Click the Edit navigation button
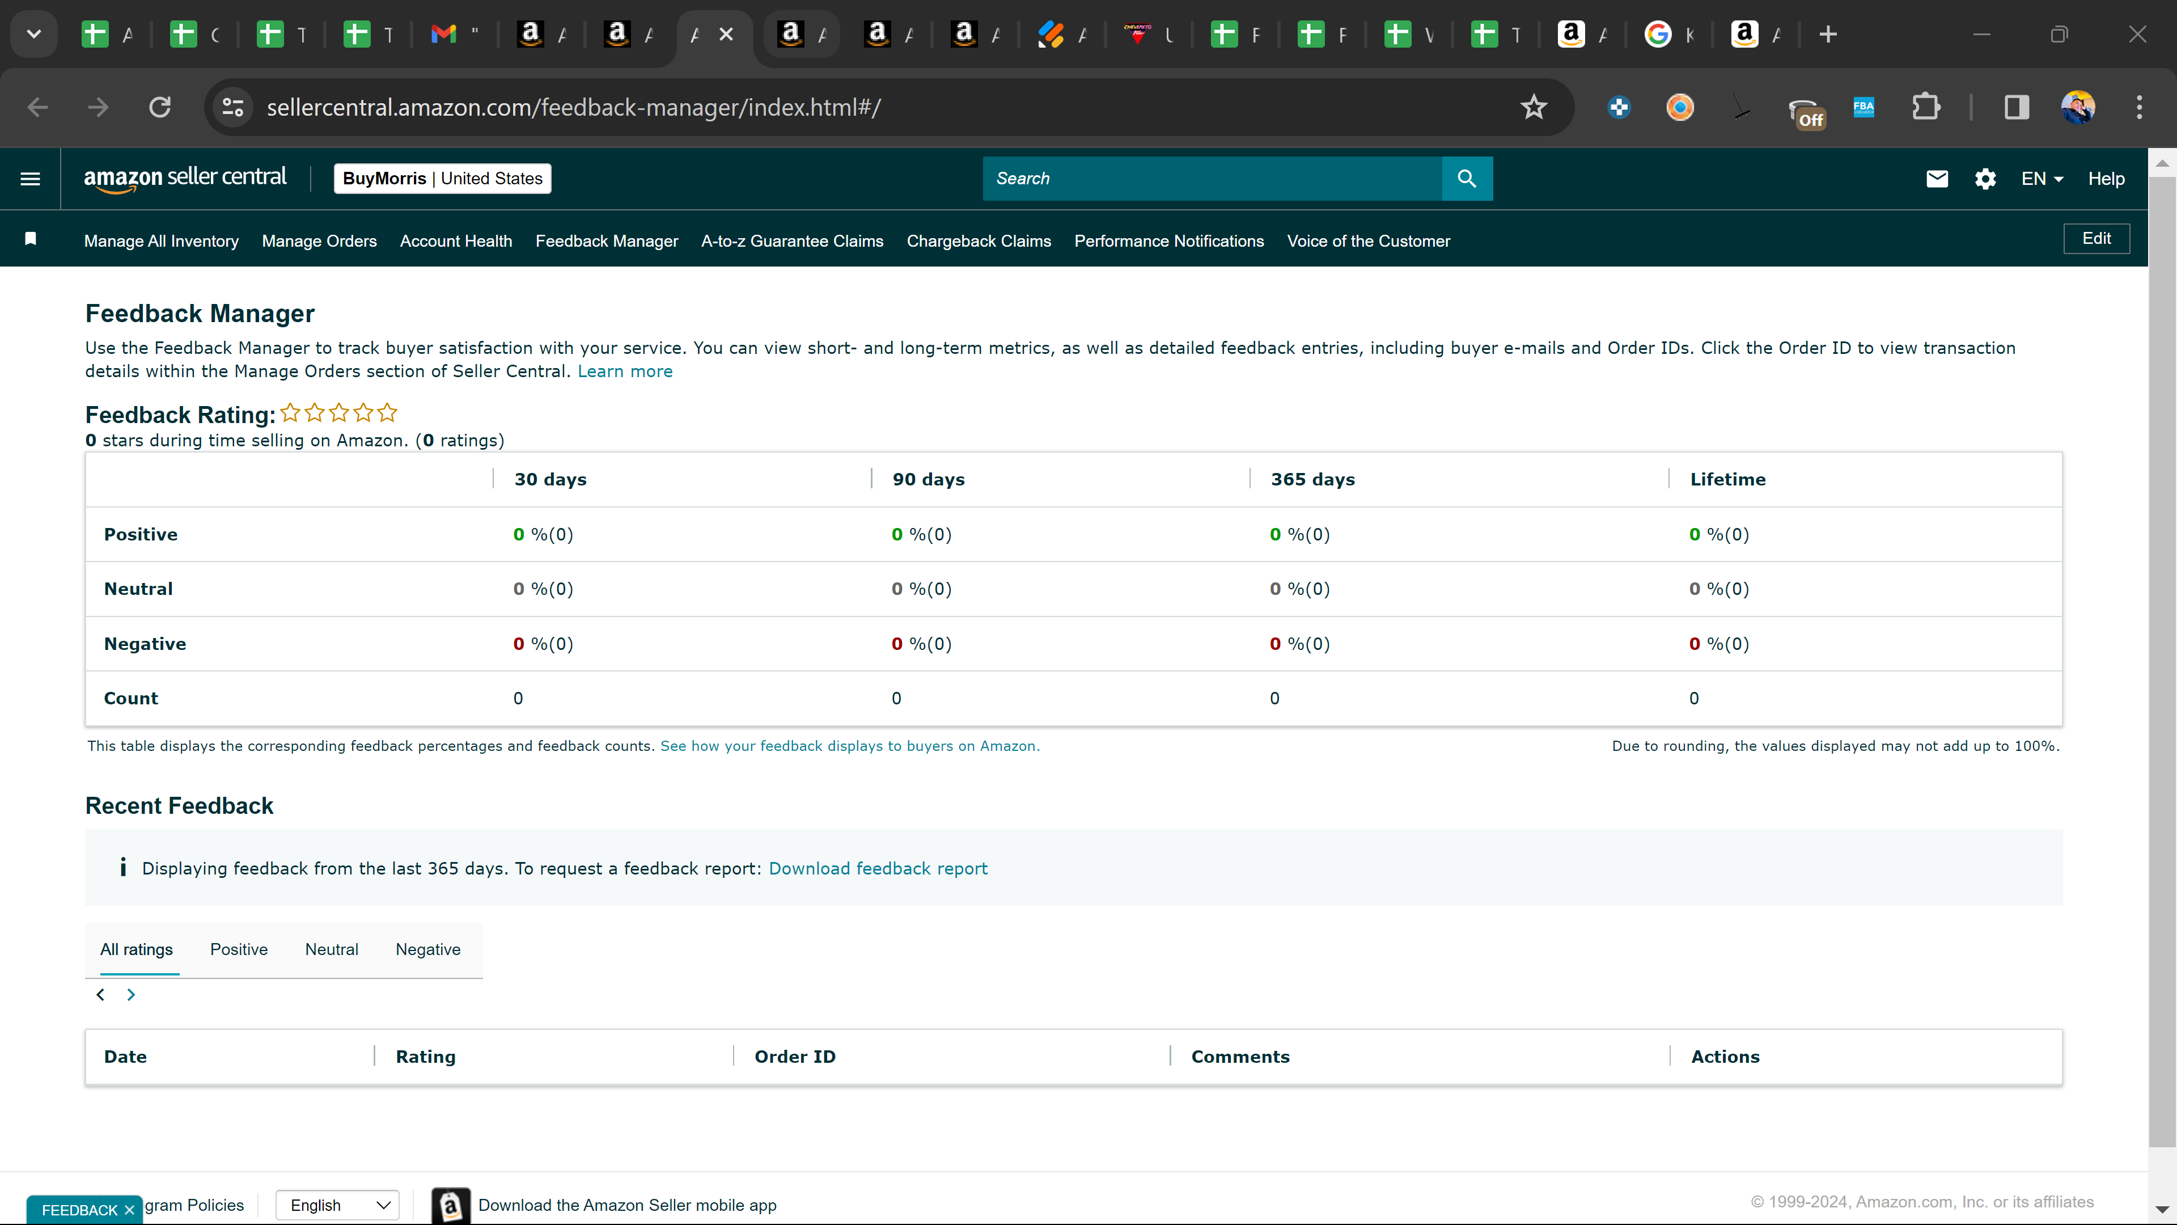Viewport: 2177px width, 1225px height. coord(2096,238)
